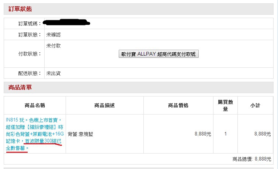Click the 未出貨 shipping status value

[x=53, y=73]
